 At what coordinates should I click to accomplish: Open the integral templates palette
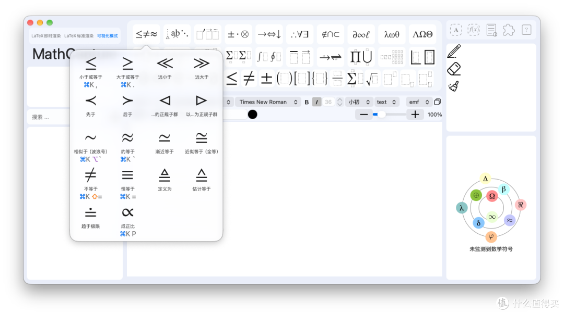point(269,57)
